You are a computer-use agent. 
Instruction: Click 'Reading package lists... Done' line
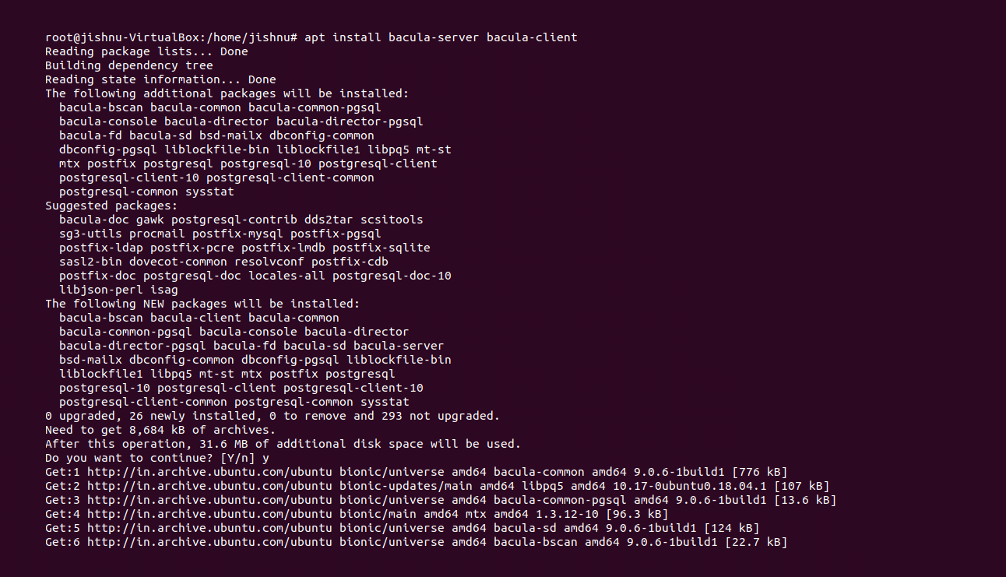[146, 51]
